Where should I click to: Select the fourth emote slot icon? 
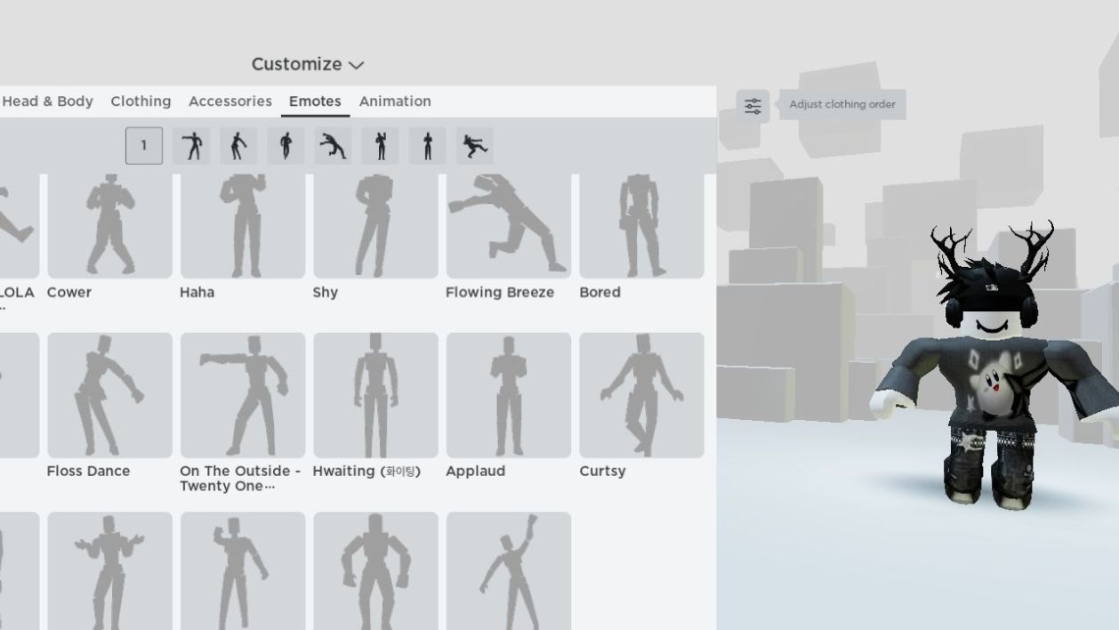click(x=286, y=146)
